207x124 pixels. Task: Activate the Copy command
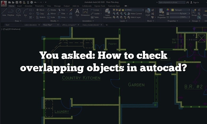[x=40, y=13]
